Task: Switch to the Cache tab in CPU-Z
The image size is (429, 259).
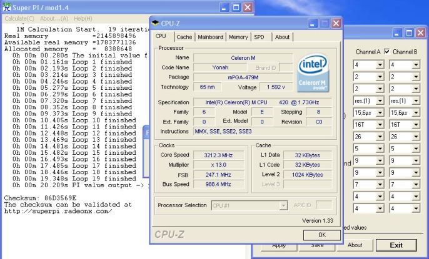Action: [x=184, y=37]
